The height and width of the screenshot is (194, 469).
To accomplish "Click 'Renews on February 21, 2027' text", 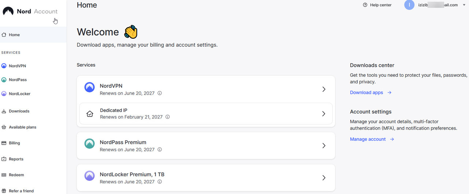I will (131, 117).
